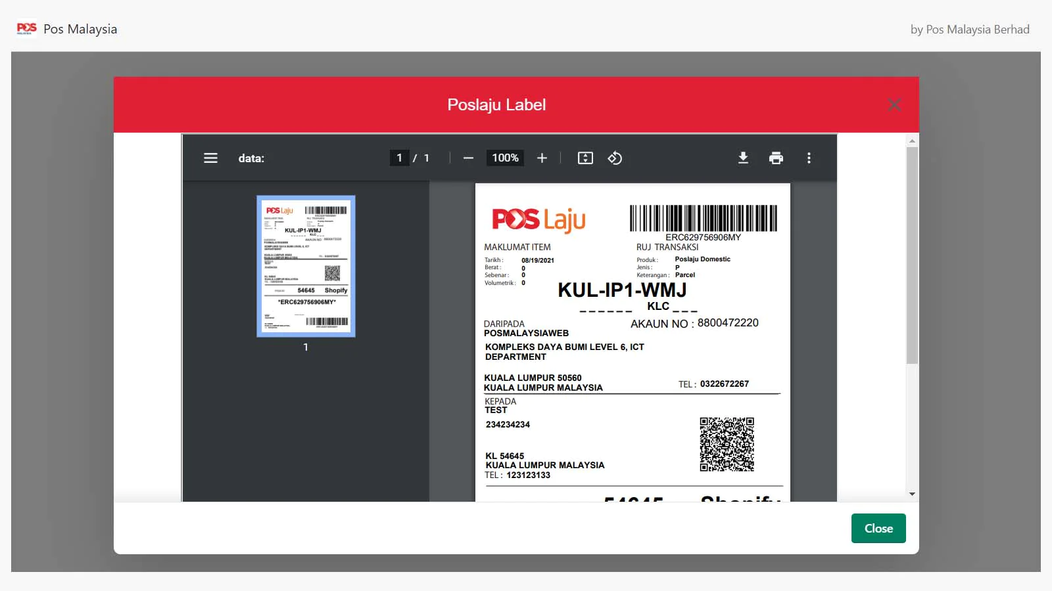Click the tracking number ERC629756906MY under barcode
The height and width of the screenshot is (591, 1052).
coord(703,238)
